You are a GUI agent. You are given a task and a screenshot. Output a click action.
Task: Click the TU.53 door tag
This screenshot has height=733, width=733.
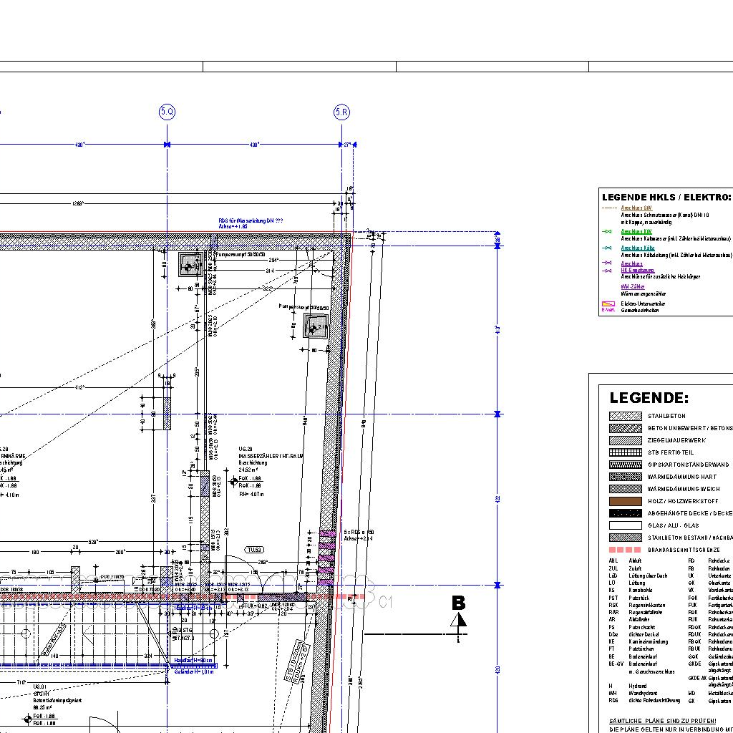(x=253, y=550)
